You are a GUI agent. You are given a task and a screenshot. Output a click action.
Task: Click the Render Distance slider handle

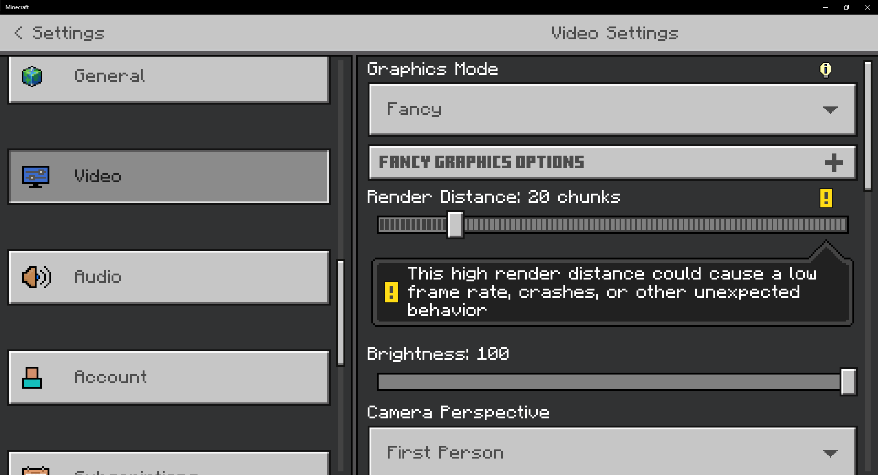coord(455,225)
